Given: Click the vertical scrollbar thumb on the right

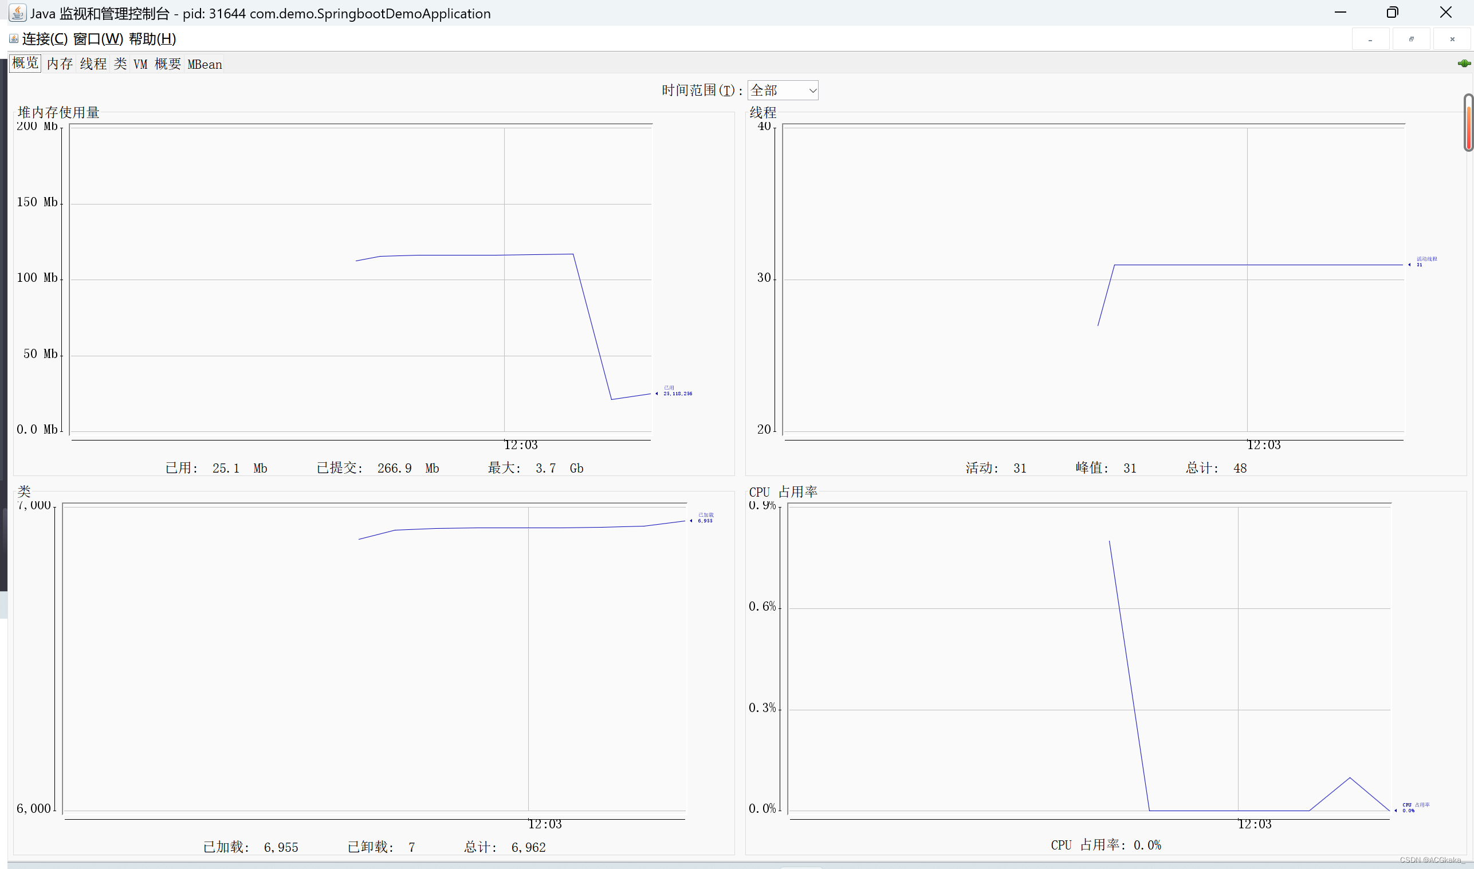Looking at the screenshot, I should [1468, 123].
